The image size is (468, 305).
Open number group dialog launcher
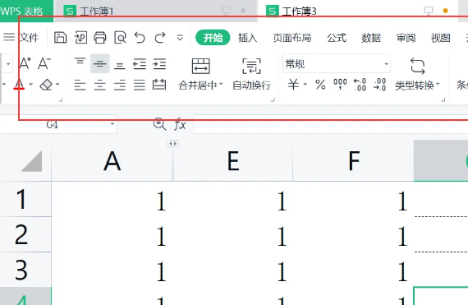[443, 99]
